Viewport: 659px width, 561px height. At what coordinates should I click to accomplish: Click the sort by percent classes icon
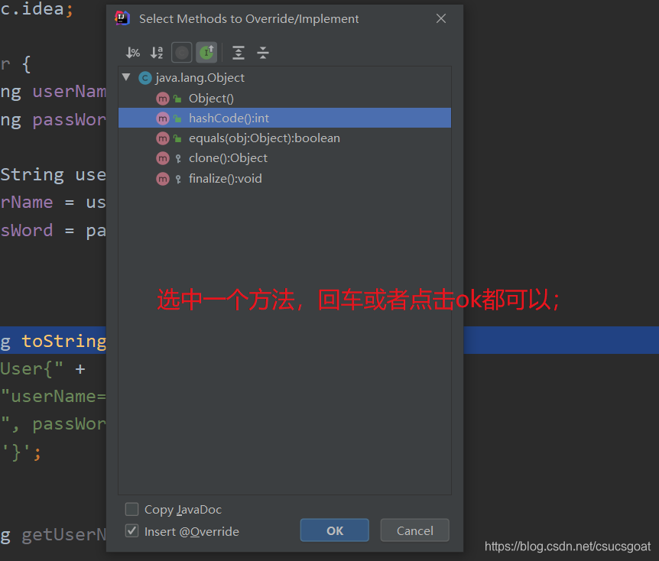tap(133, 53)
